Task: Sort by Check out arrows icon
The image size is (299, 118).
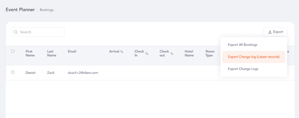Action: tap(172, 54)
